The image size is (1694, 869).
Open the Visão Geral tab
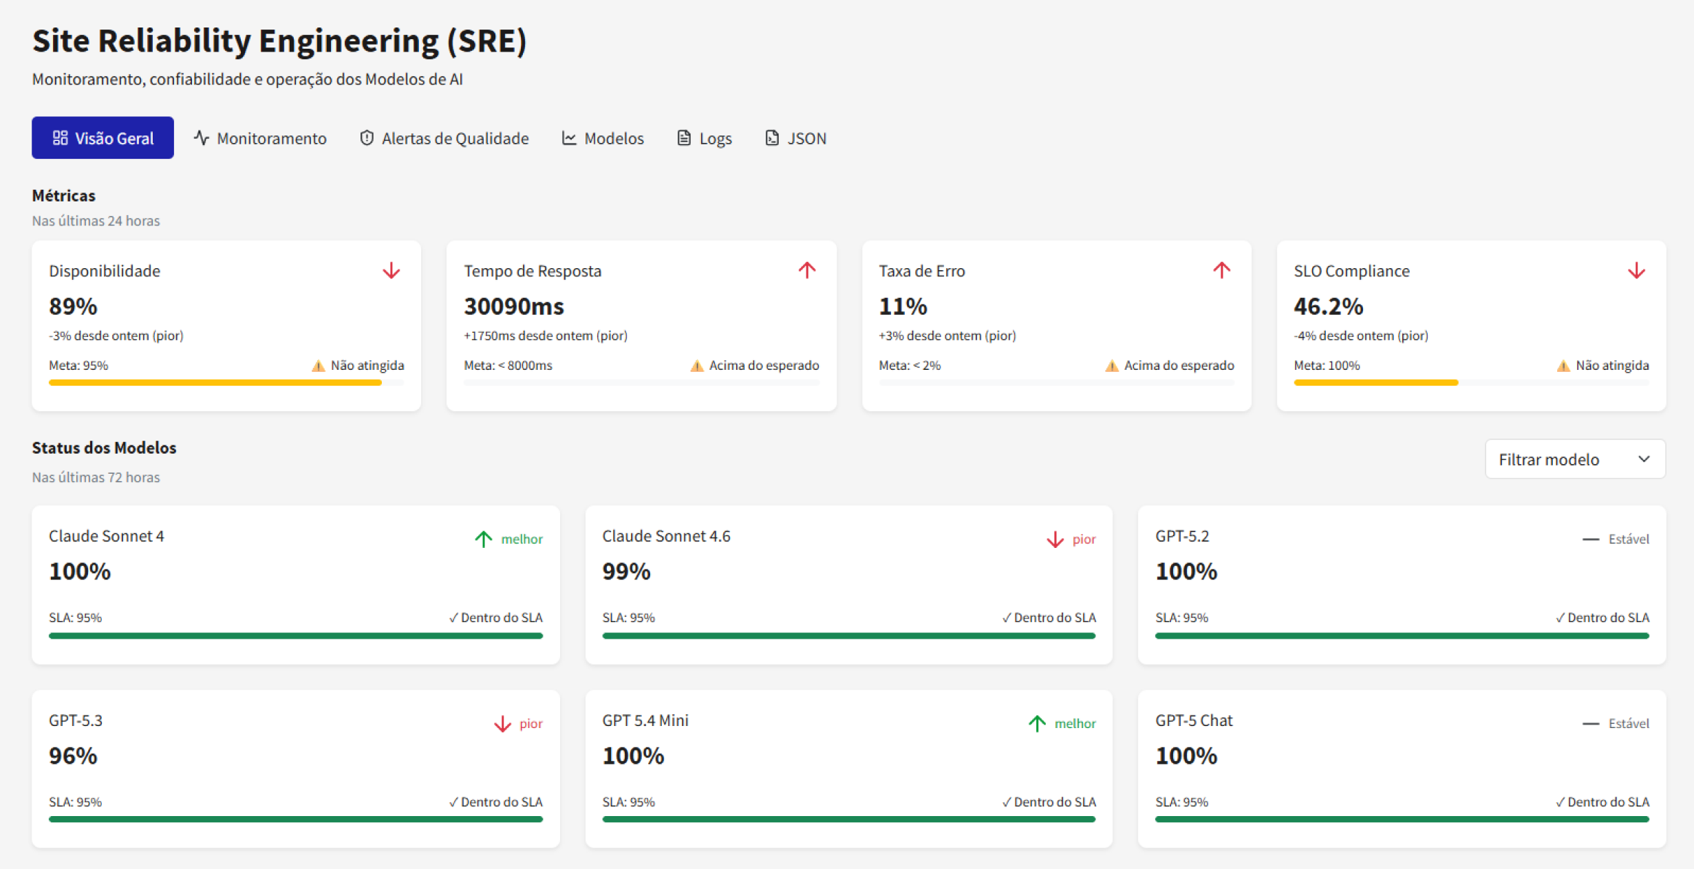tap(103, 138)
